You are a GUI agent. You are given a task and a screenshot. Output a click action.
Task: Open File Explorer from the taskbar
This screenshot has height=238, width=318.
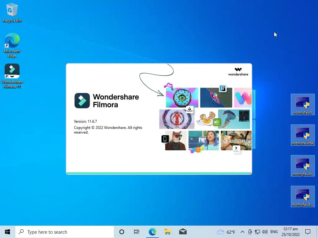point(167,232)
